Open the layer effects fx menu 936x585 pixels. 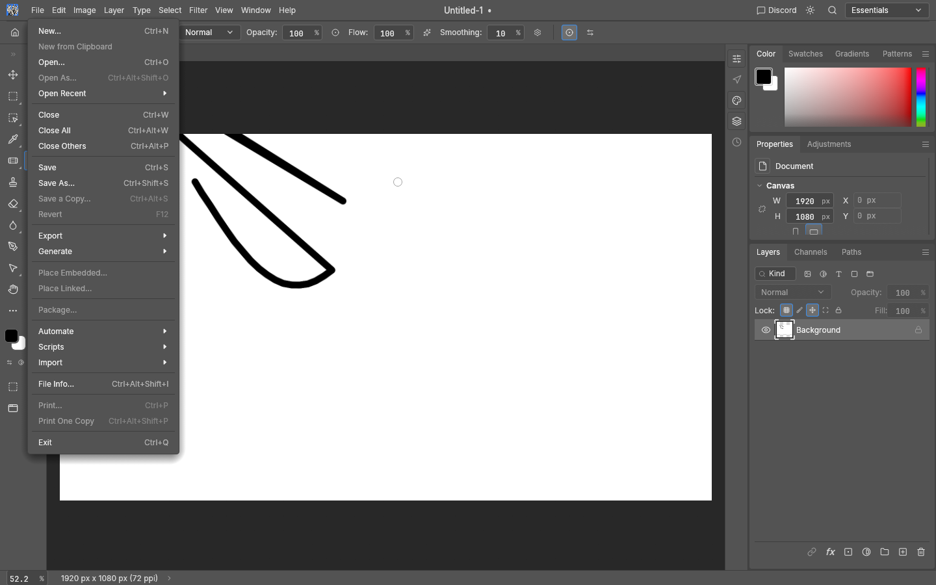tap(830, 552)
